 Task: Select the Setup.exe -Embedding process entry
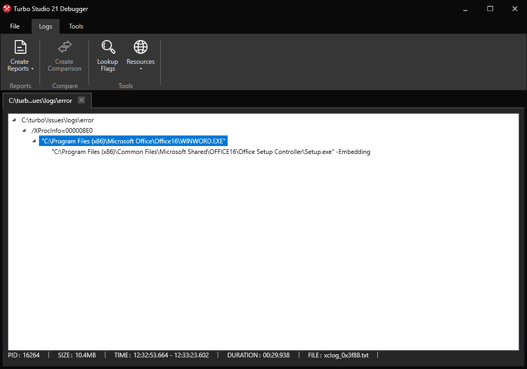click(211, 152)
